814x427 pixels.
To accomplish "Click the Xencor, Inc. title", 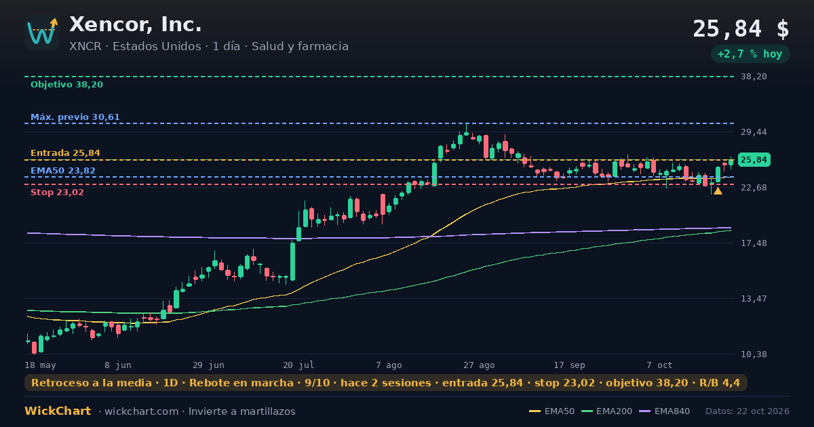I will coord(136,24).
